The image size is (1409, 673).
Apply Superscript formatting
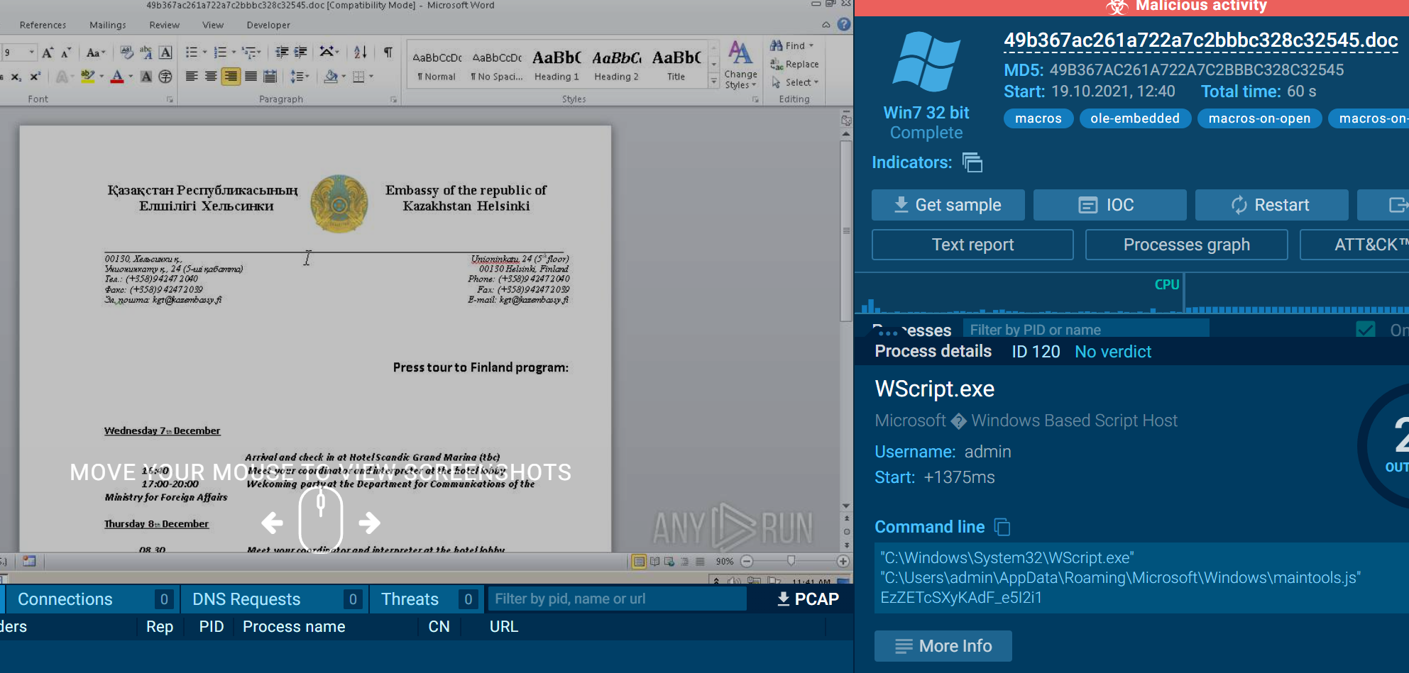(35, 77)
